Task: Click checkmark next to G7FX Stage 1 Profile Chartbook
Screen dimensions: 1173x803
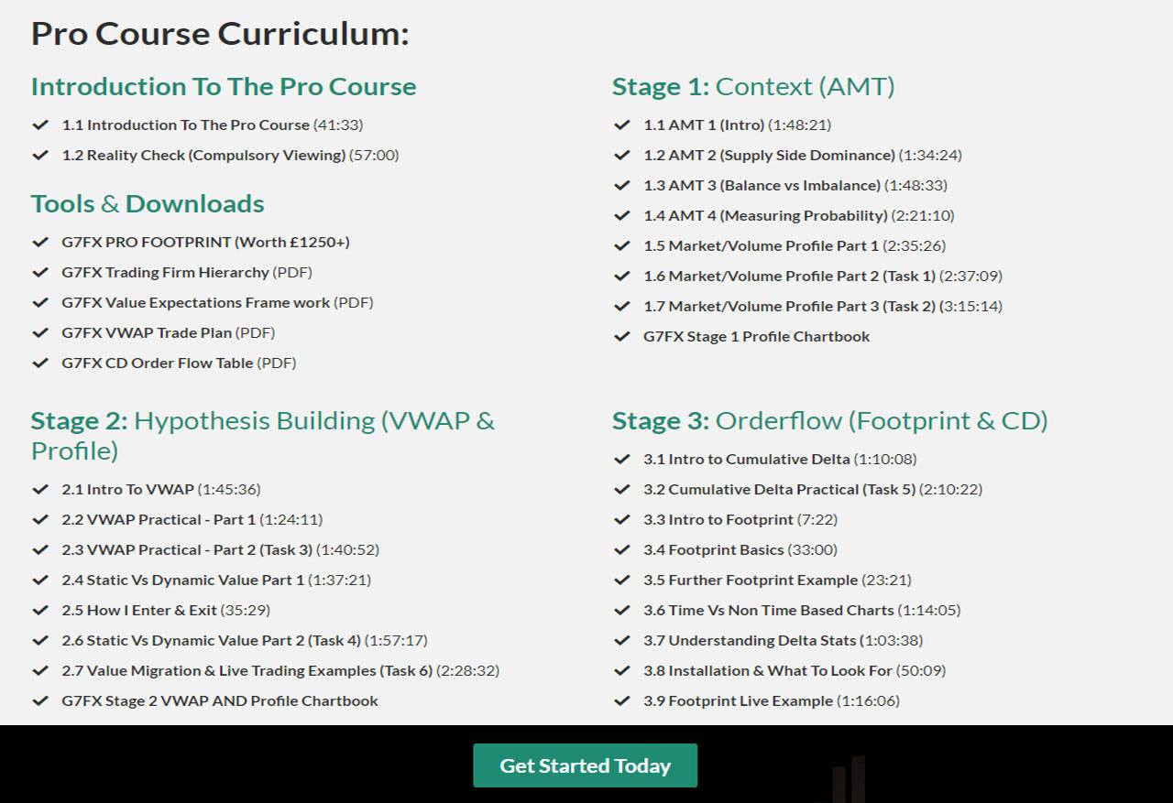Action: tap(622, 336)
